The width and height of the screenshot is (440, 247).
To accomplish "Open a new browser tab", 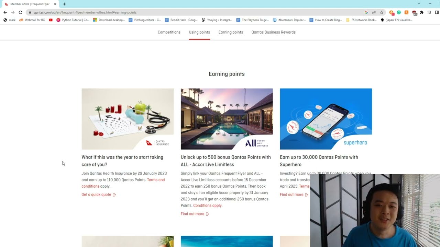I will (x=64, y=4).
